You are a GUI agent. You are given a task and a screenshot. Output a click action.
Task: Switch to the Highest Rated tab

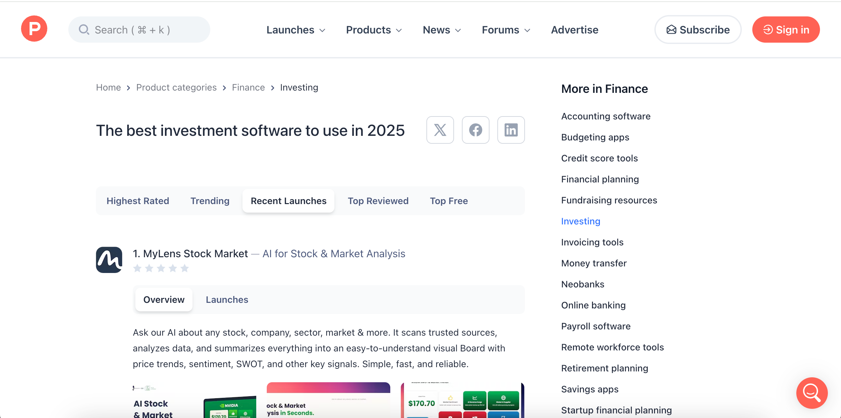click(138, 201)
